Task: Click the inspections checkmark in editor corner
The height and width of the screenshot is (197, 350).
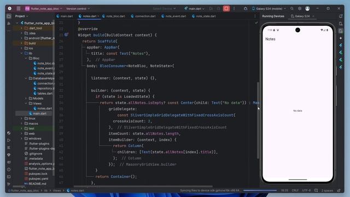Action: [256, 22]
